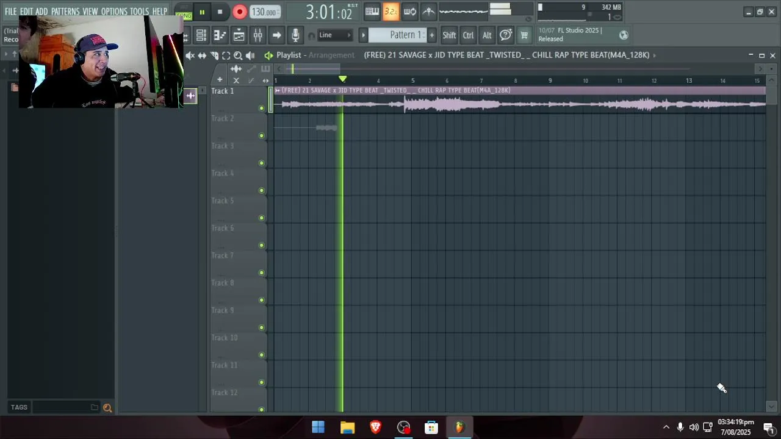This screenshot has width=781, height=439.
Task: Open playlist options green speaker arrow
Action: click(268, 55)
